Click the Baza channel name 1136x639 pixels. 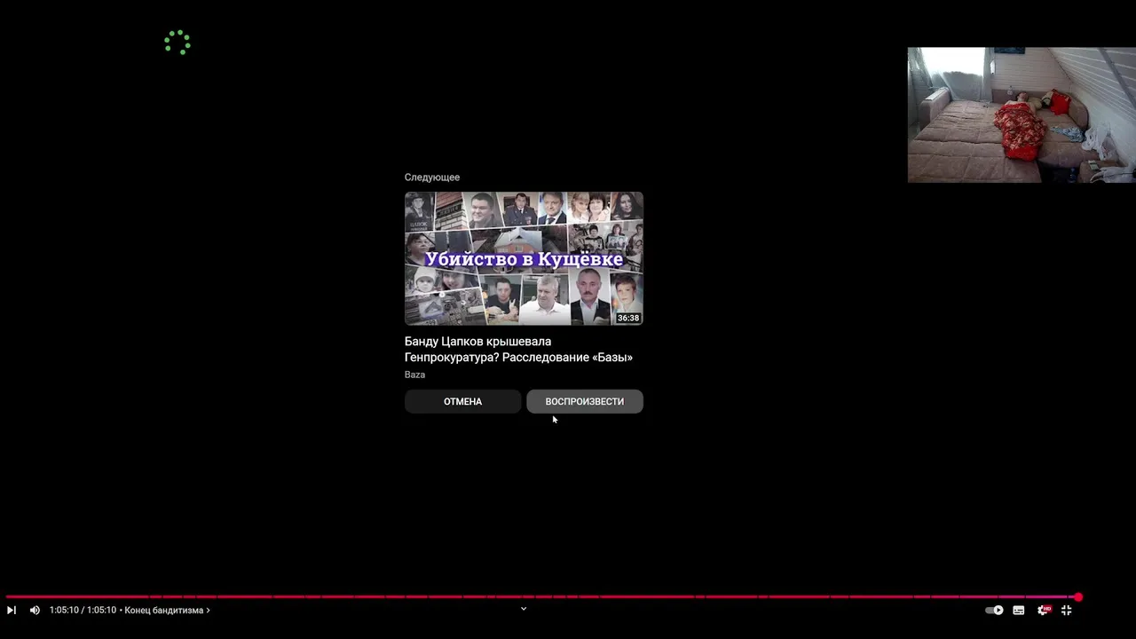coord(414,375)
